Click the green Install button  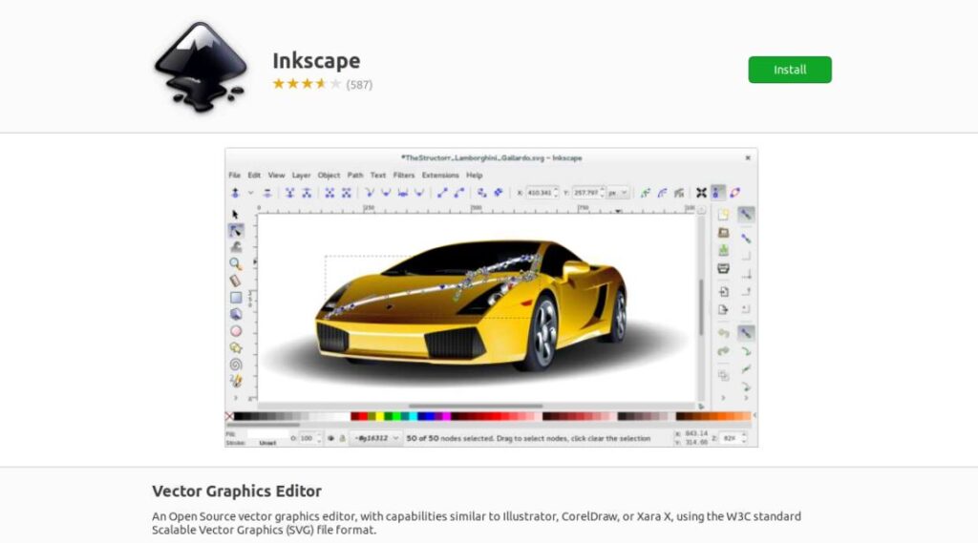(790, 70)
